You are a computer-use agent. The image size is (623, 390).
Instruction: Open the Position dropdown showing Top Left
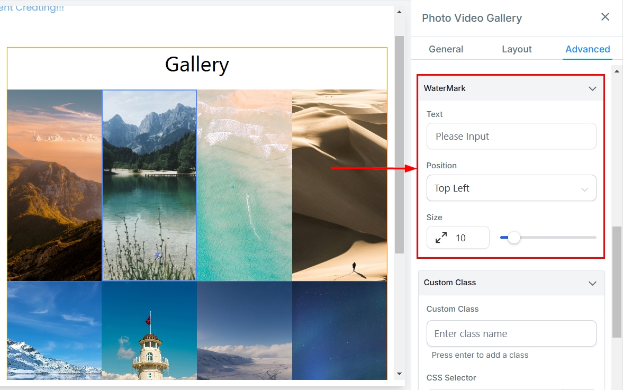click(x=511, y=188)
